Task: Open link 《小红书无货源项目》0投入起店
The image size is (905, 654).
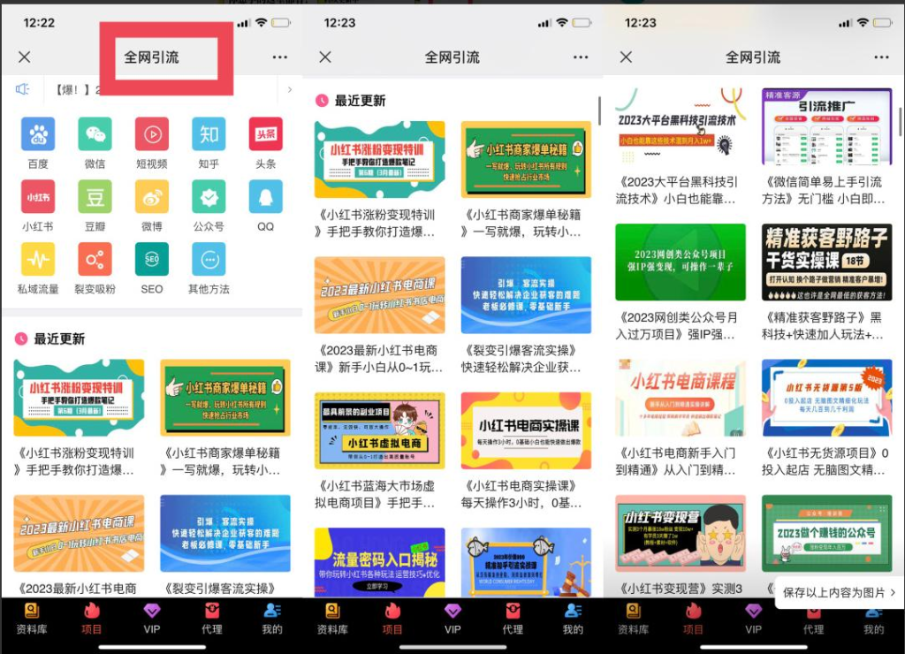Action: tap(825, 461)
